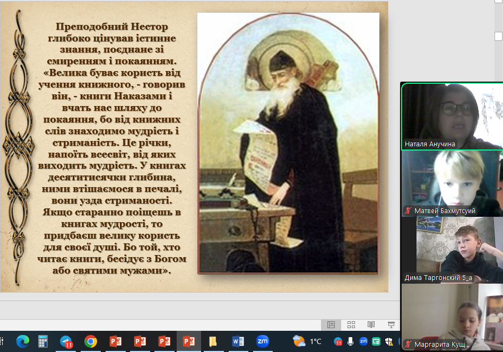Select the Nestor painting on the slide
This screenshot has width=503, height=352.
[x=288, y=143]
